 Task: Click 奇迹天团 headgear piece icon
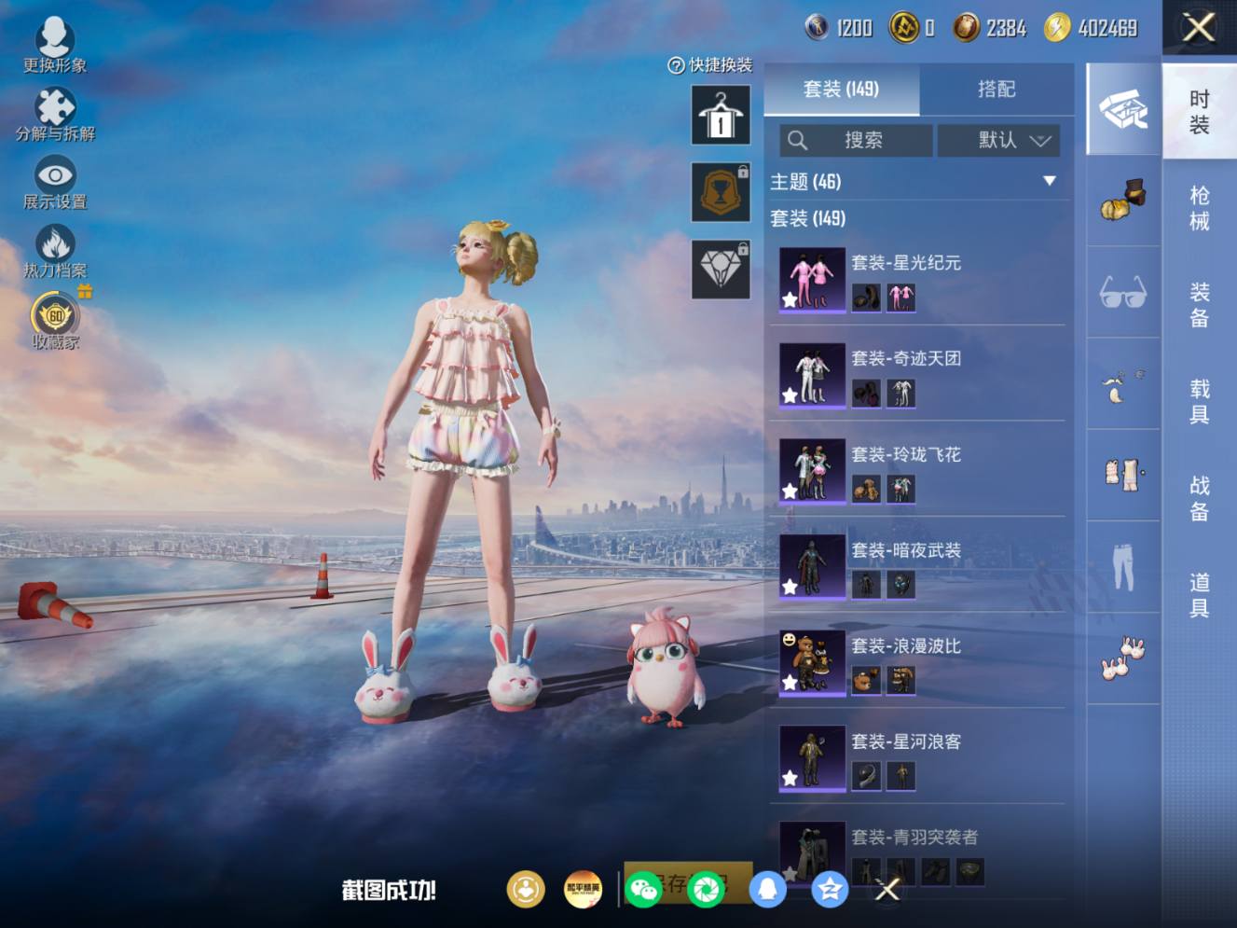tap(866, 394)
